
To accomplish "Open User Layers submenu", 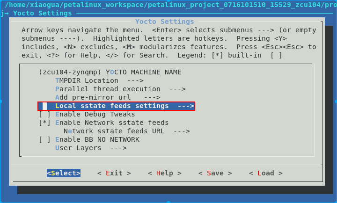I will pos(91,148).
